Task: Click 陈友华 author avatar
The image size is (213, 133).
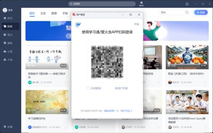Action: click(170, 82)
